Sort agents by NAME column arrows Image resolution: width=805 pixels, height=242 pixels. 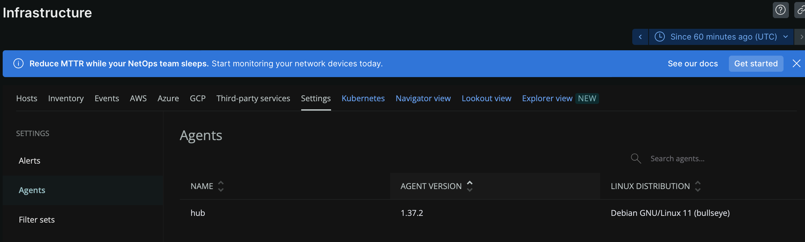click(221, 186)
